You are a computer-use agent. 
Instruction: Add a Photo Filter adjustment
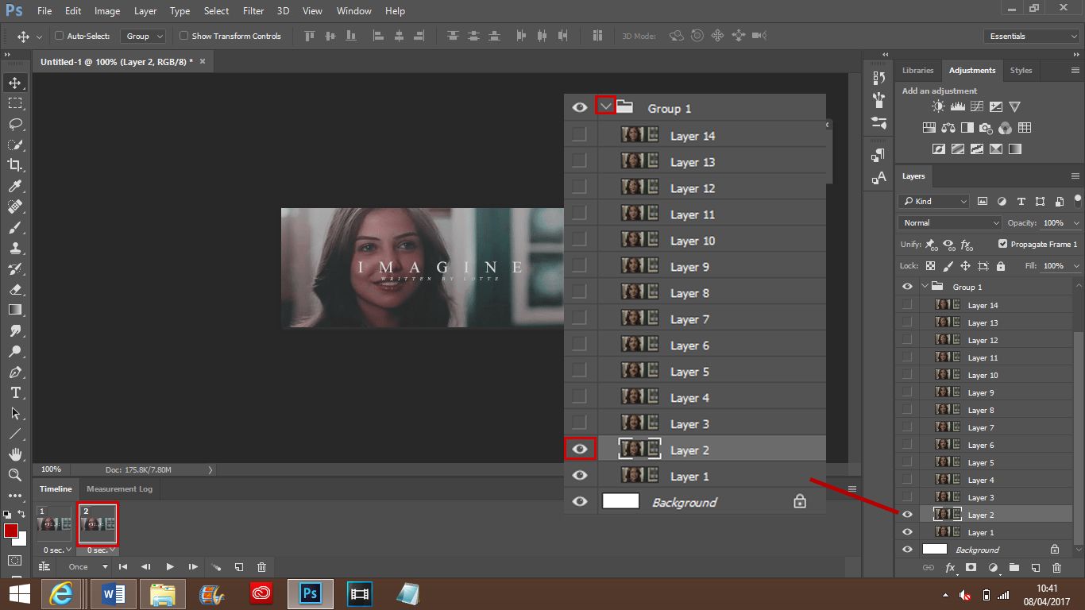tap(986, 128)
